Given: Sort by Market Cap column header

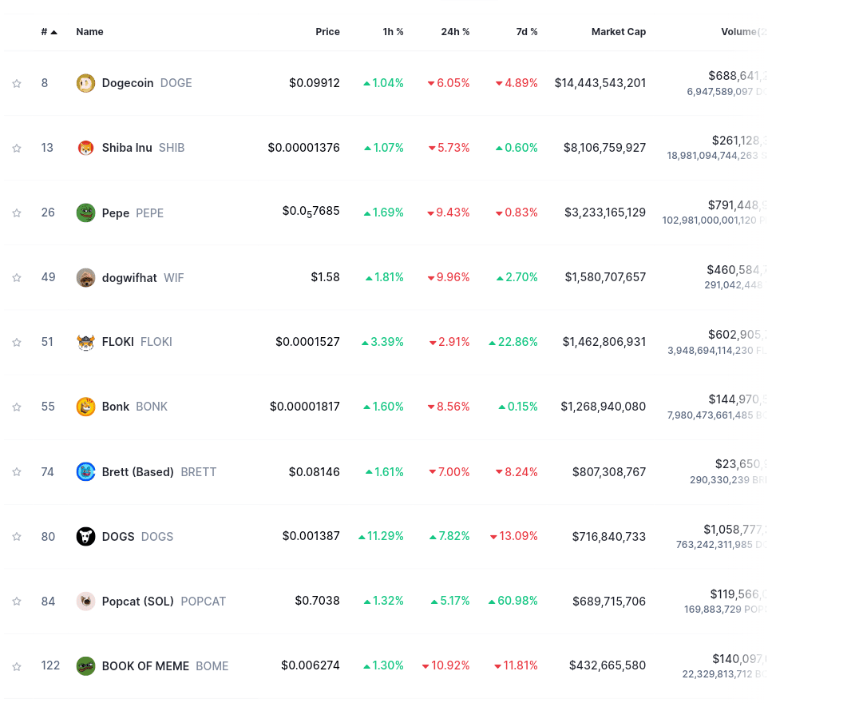Looking at the screenshot, I should pos(618,32).
